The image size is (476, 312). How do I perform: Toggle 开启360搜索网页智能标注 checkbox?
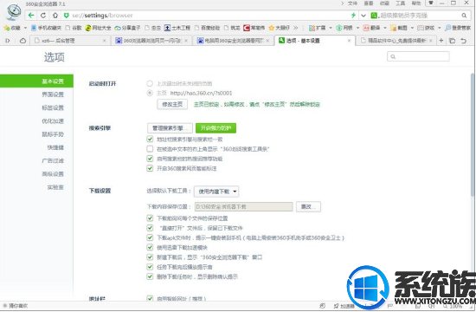pos(150,168)
